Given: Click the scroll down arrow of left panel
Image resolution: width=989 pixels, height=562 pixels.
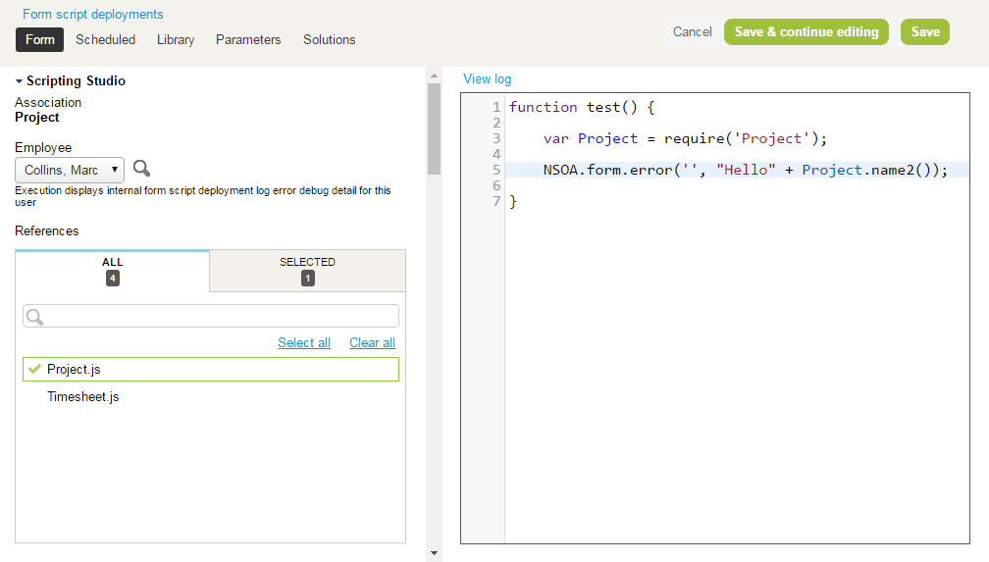Looking at the screenshot, I should [x=434, y=553].
